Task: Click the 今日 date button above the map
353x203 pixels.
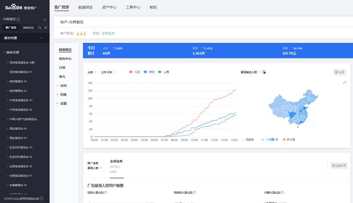Action: 339,72
